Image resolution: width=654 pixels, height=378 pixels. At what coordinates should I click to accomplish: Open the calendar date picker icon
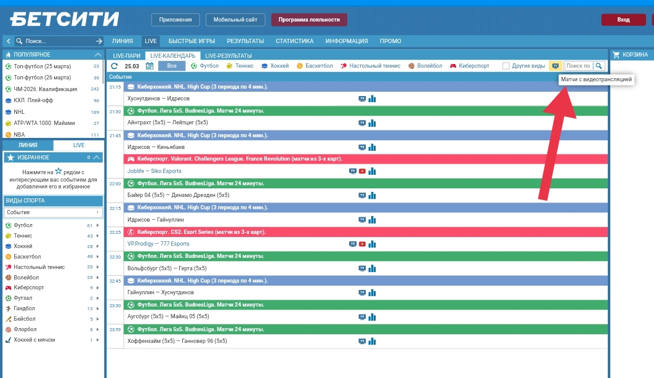pos(150,66)
